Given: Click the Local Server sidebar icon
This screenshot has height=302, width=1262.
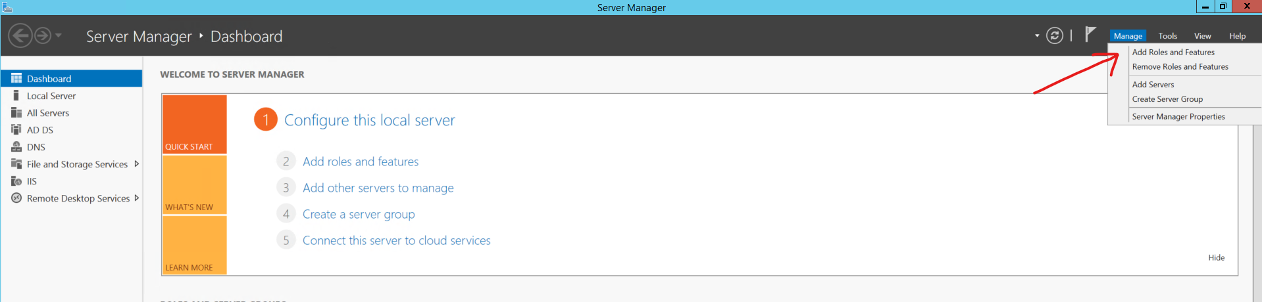Looking at the screenshot, I should 16,96.
